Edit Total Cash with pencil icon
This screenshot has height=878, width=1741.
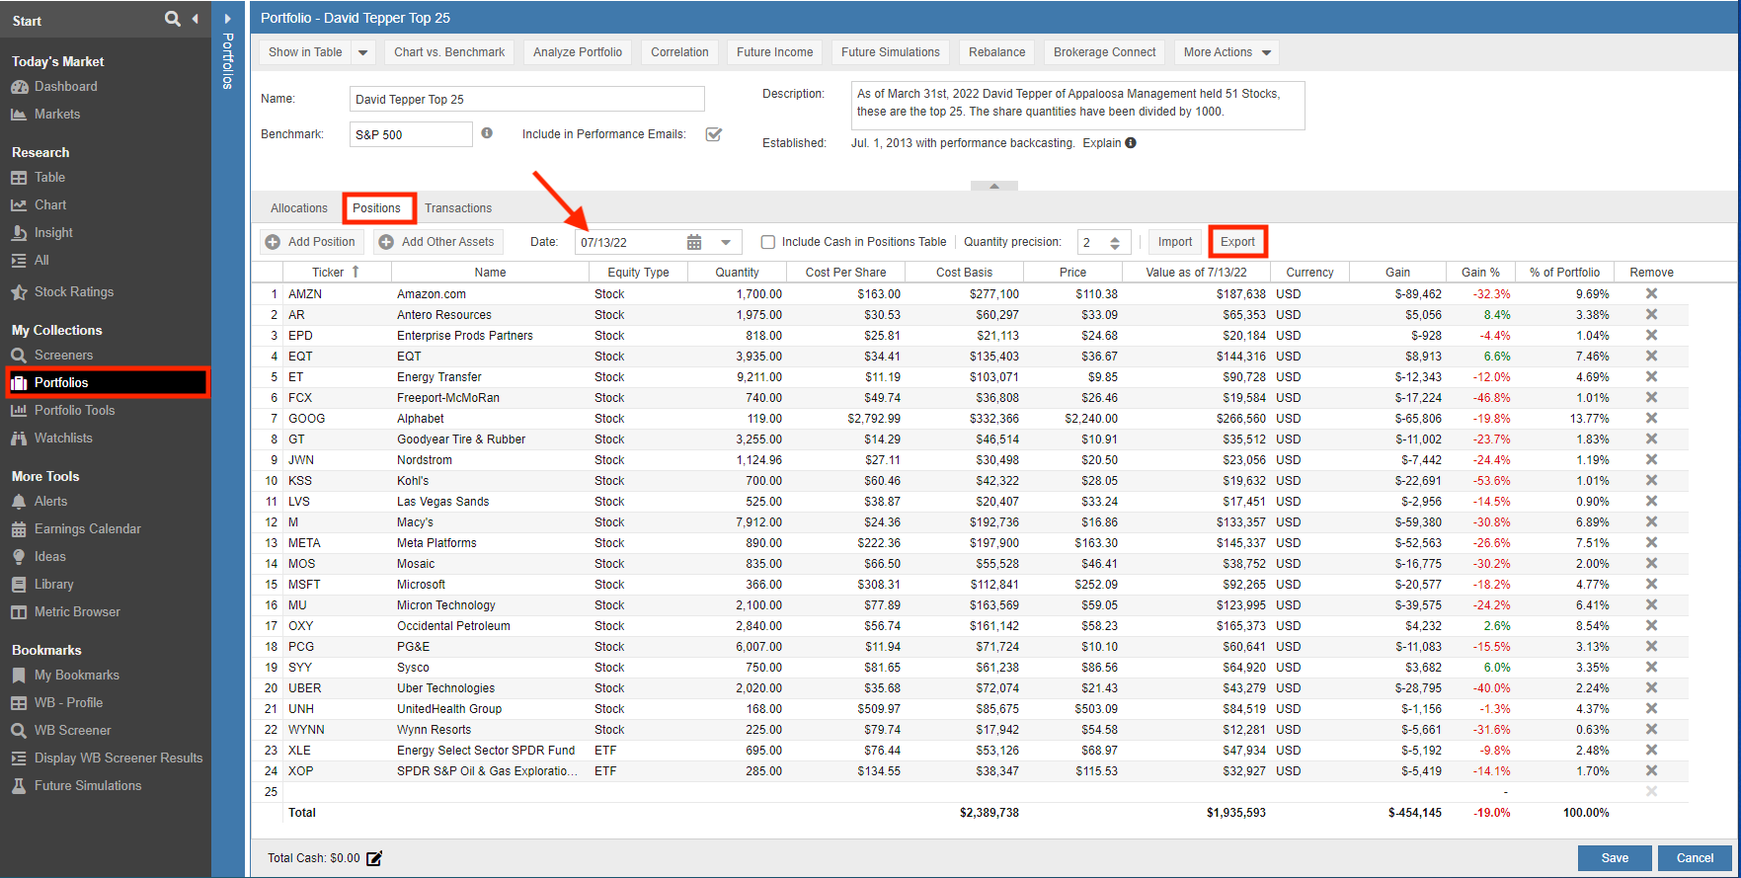tap(374, 858)
